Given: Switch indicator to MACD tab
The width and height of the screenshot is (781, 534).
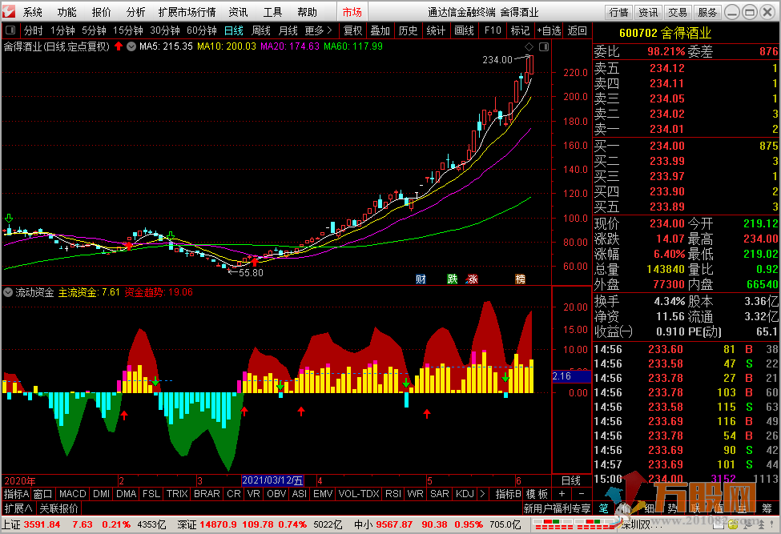Looking at the screenshot, I should pos(73,494).
